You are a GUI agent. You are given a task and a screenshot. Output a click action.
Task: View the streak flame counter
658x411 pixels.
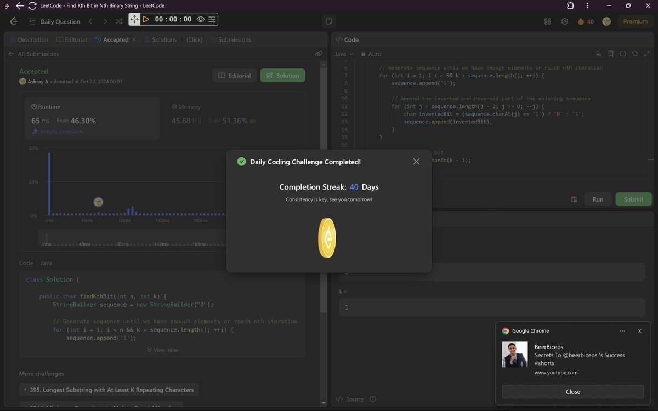click(x=586, y=21)
